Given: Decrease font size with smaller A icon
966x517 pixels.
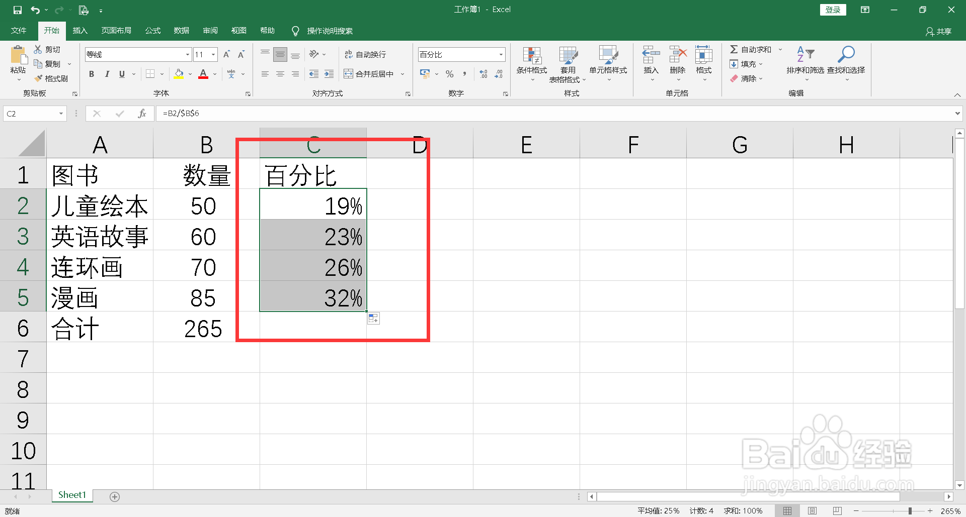Looking at the screenshot, I should [x=242, y=54].
